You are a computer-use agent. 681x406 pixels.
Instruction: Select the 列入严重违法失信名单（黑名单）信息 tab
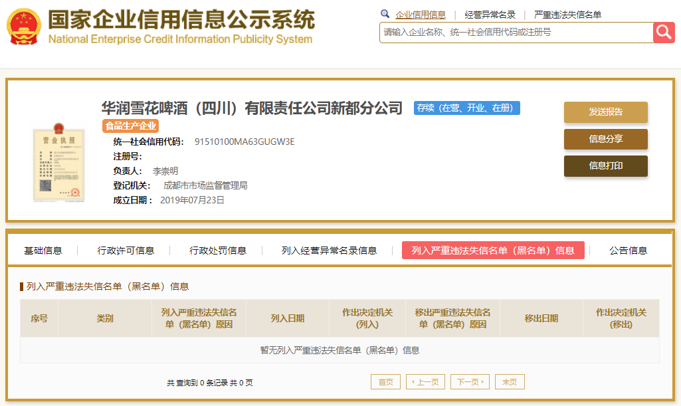click(493, 250)
